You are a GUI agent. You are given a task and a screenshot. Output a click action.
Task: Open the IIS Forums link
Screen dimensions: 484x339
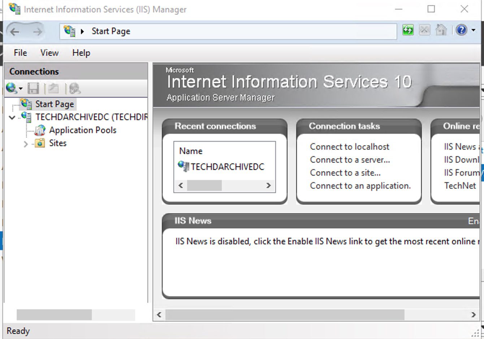pos(462,173)
